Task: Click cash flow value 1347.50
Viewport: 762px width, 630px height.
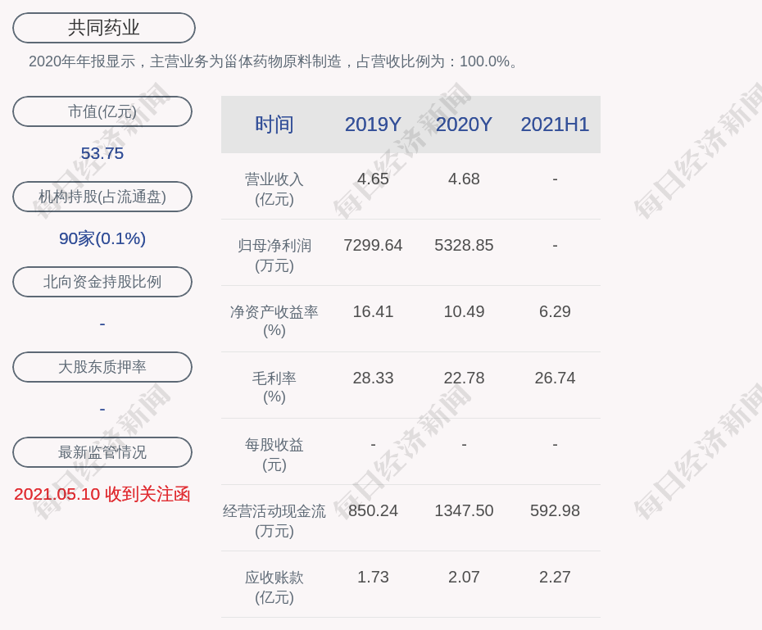Action: coord(464,510)
